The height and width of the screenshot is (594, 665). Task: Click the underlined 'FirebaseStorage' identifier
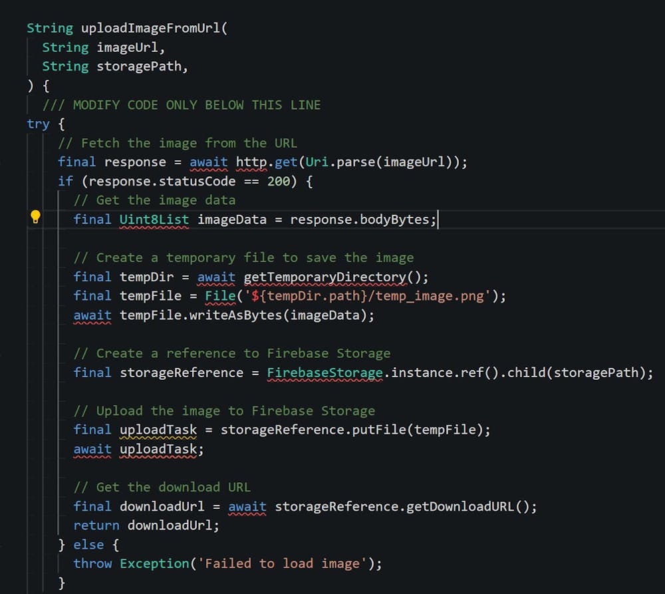click(325, 372)
